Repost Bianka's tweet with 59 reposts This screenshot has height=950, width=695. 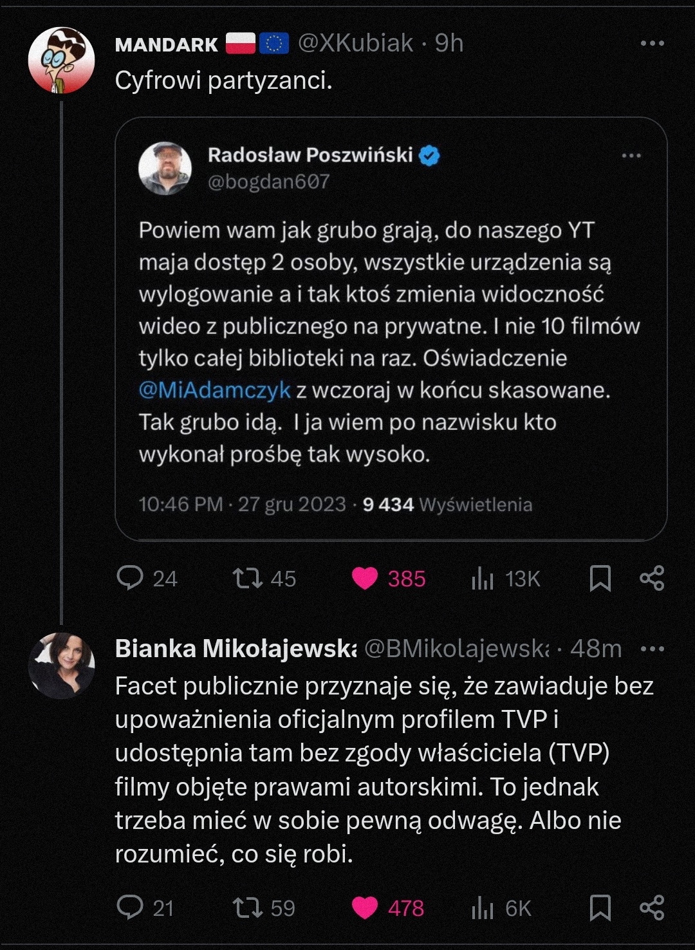pyautogui.click(x=248, y=908)
